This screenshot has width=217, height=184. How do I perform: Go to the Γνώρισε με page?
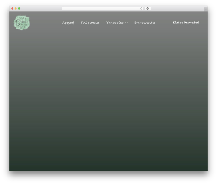90,23
